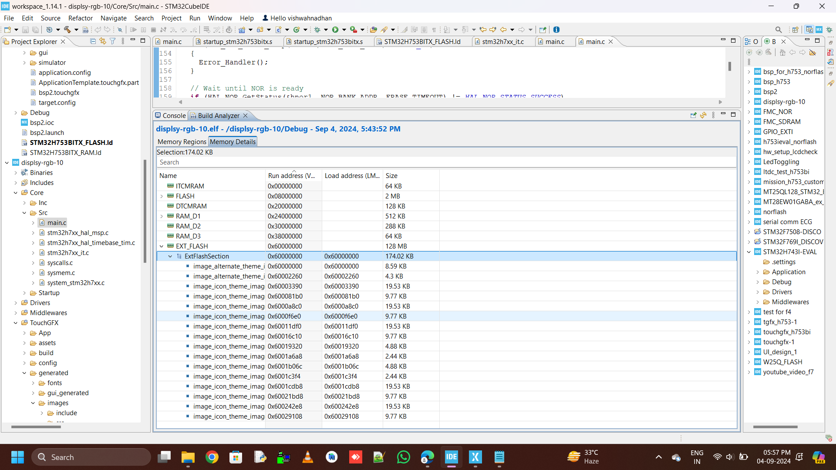Build the project using the hammer icon
This screenshot has width=836, height=470.
[x=67, y=30]
